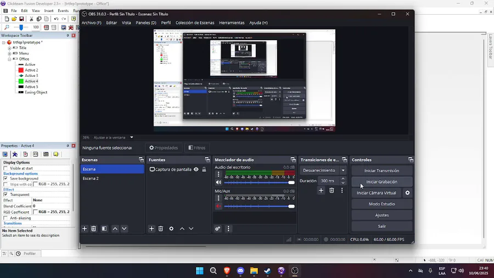Viewport: 494px width, 278px height.
Task: Collapse Office frame in workspace tree
Action: click(9, 59)
